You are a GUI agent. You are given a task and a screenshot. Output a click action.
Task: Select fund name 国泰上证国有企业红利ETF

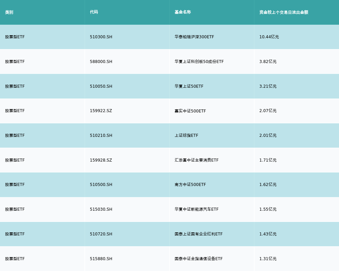coord(198,234)
